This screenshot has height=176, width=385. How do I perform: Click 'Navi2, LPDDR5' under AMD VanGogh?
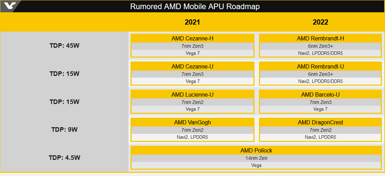click(192, 137)
